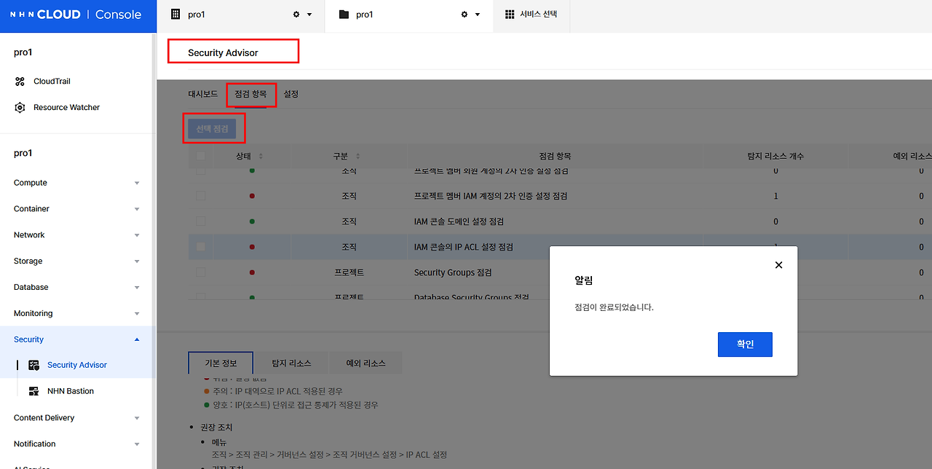Switch to the 설정 tab
932x469 pixels.
(x=291, y=94)
